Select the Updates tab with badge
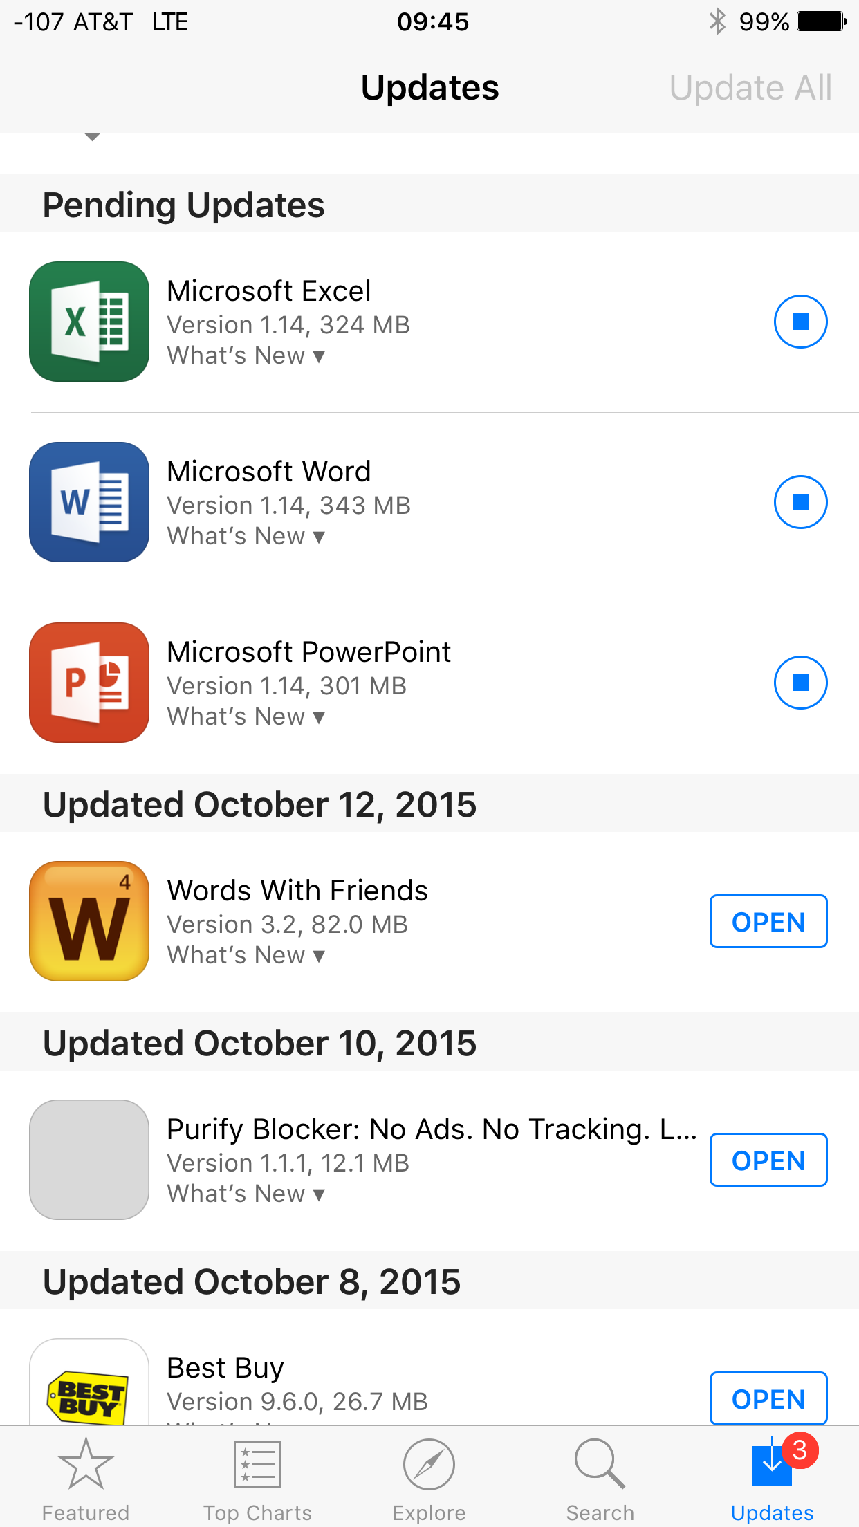The height and width of the screenshot is (1527, 859). pyautogui.click(x=773, y=1479)
